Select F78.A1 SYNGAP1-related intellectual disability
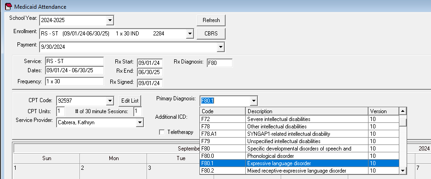This screenshot has width=431, height=179. pyautogui.click(x=299, y=134)
